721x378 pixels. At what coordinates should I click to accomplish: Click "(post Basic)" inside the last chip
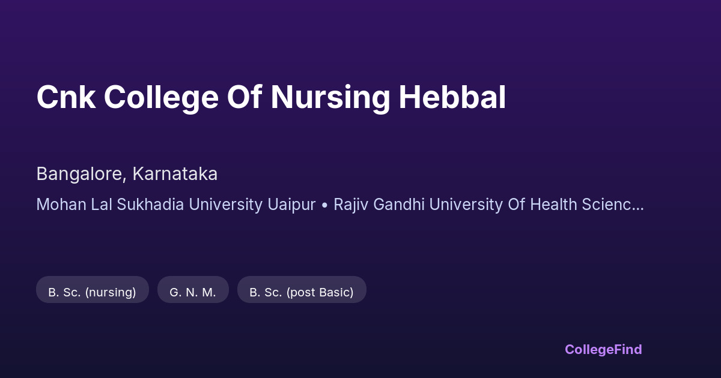(x=320, y=292)
